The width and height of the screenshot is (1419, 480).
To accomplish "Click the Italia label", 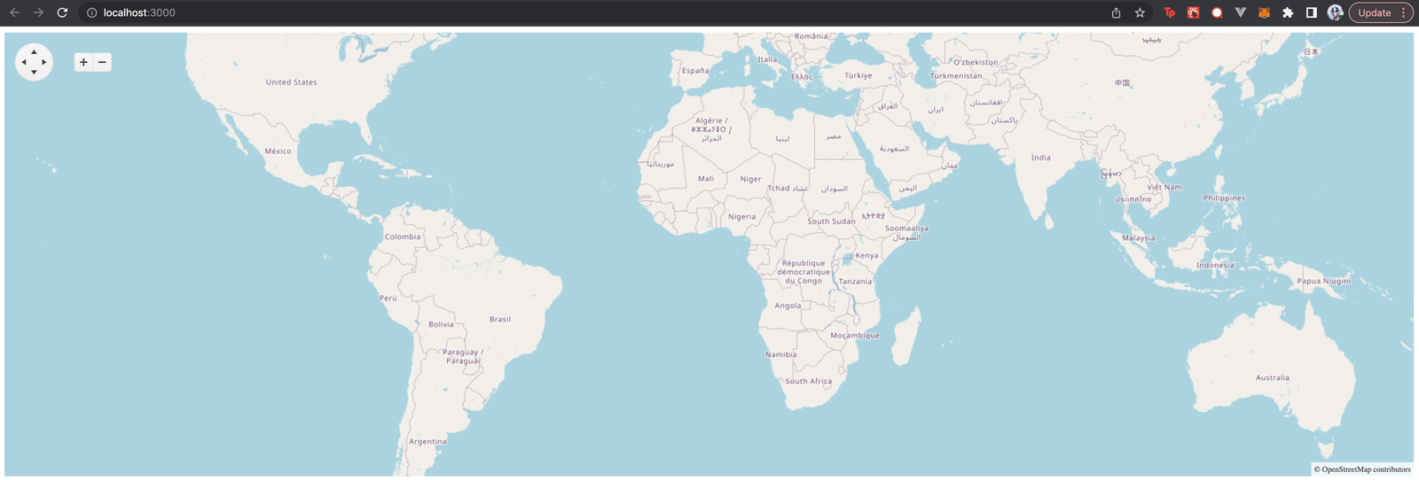I will pyautogui.click(x=767, y=59).
